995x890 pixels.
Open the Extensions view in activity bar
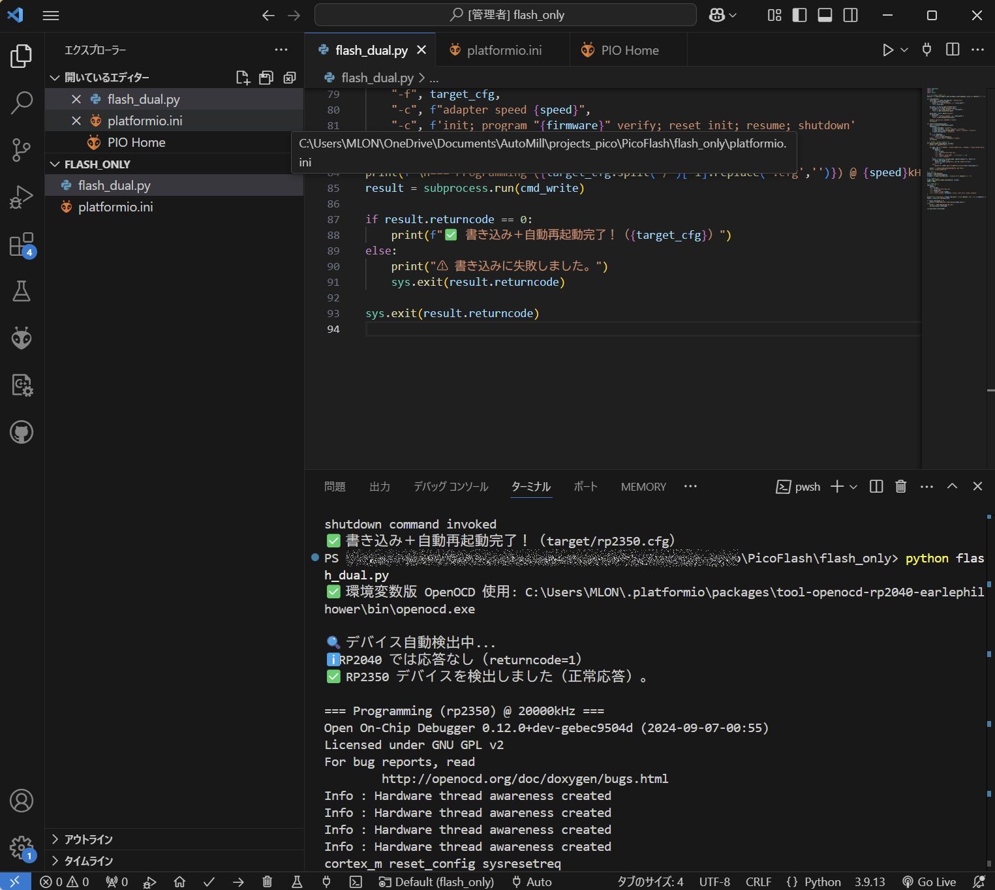[x=22, y=245]
